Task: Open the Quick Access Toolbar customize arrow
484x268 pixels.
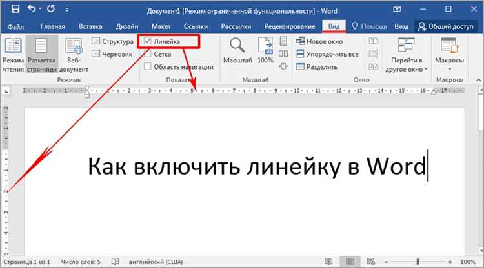Action: 66,10
